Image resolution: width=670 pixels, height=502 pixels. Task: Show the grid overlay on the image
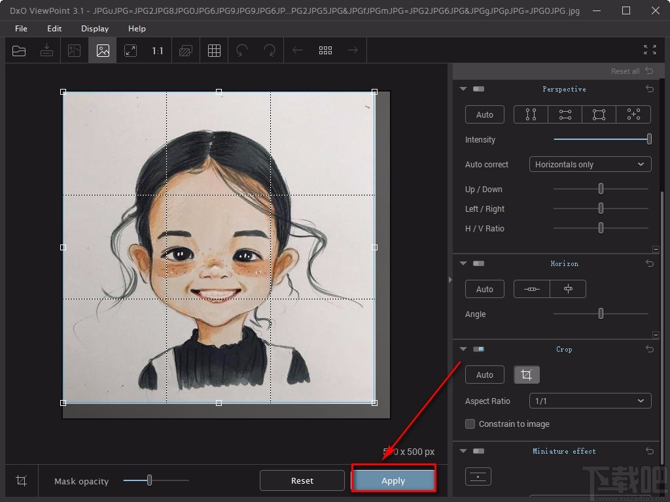coord(214,50)
